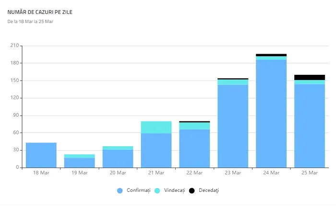Click the 25 Mar black deaths segment
This screenshot has width=336, height=213.
[310, 77]
